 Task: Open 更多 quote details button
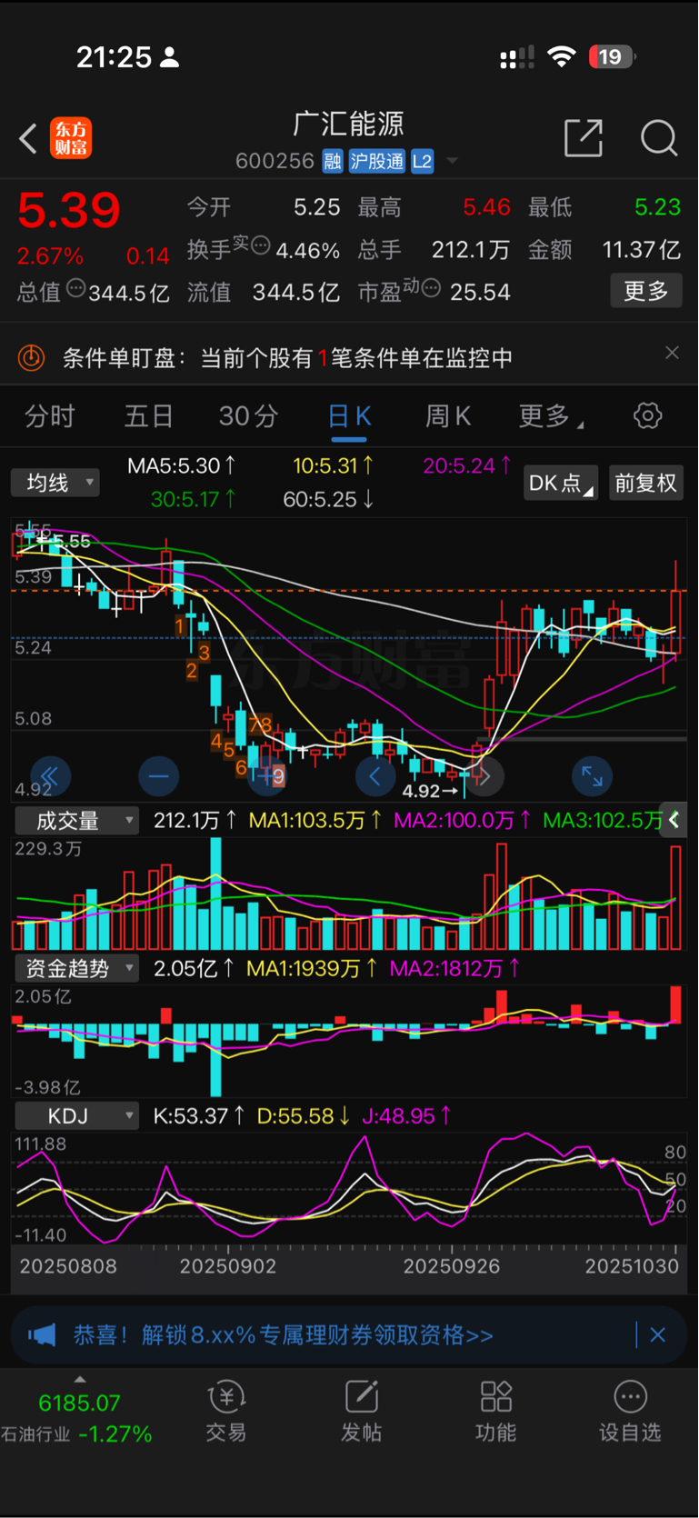click(x=646, y=291)
